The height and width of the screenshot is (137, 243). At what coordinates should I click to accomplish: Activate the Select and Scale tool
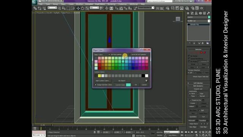[87, 8]
